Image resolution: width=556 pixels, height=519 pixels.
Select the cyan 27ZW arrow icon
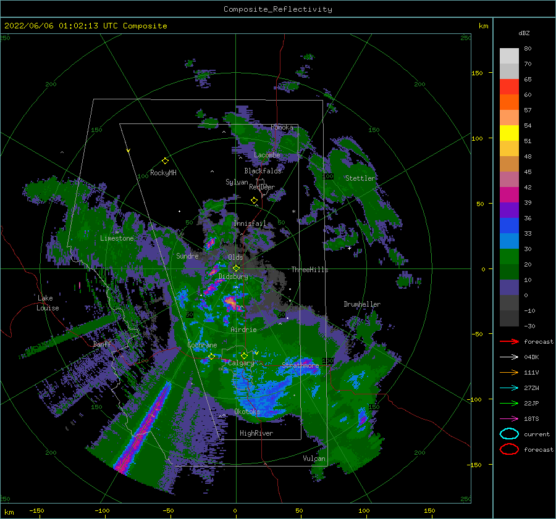(509, 388)
